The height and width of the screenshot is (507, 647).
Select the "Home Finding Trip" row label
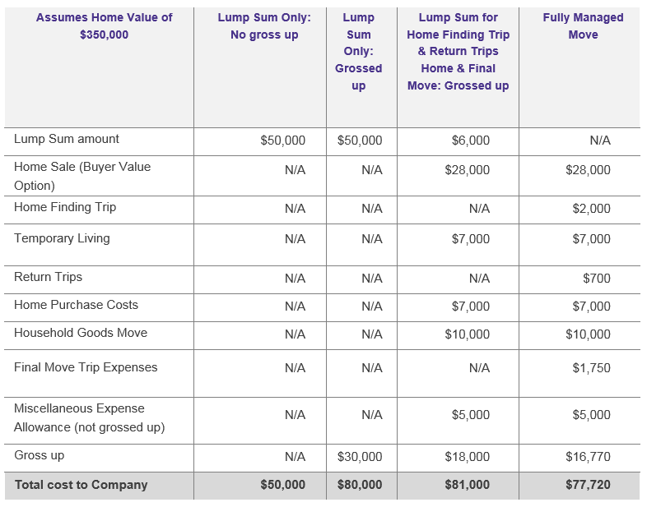[65, 207]
